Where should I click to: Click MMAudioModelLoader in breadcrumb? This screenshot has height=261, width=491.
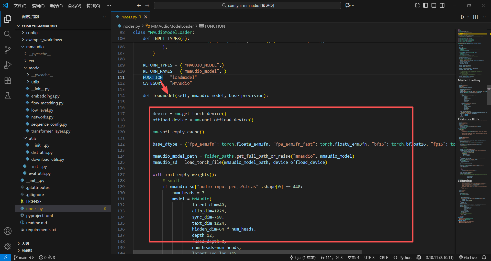tap(172, 26)
